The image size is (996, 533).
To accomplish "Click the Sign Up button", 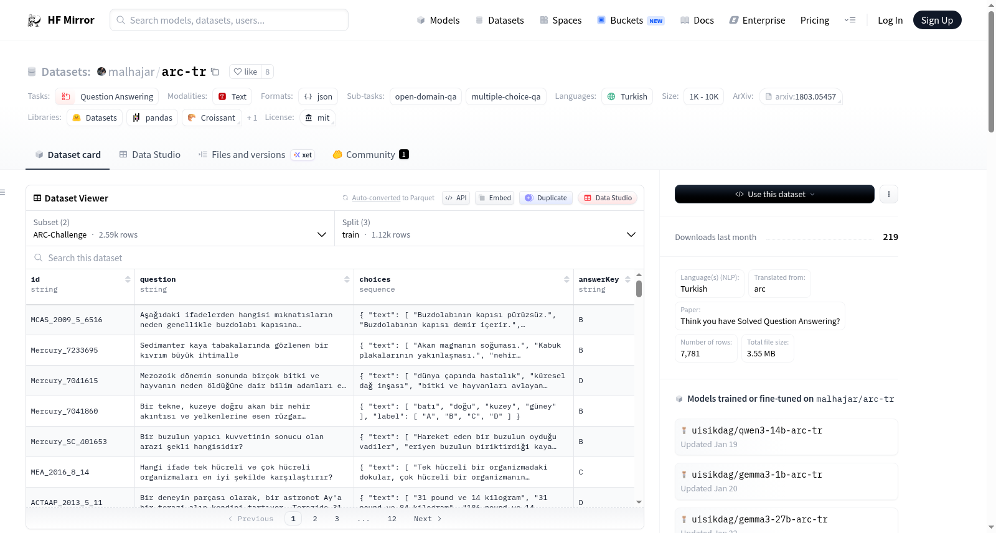I will (937, 21).
